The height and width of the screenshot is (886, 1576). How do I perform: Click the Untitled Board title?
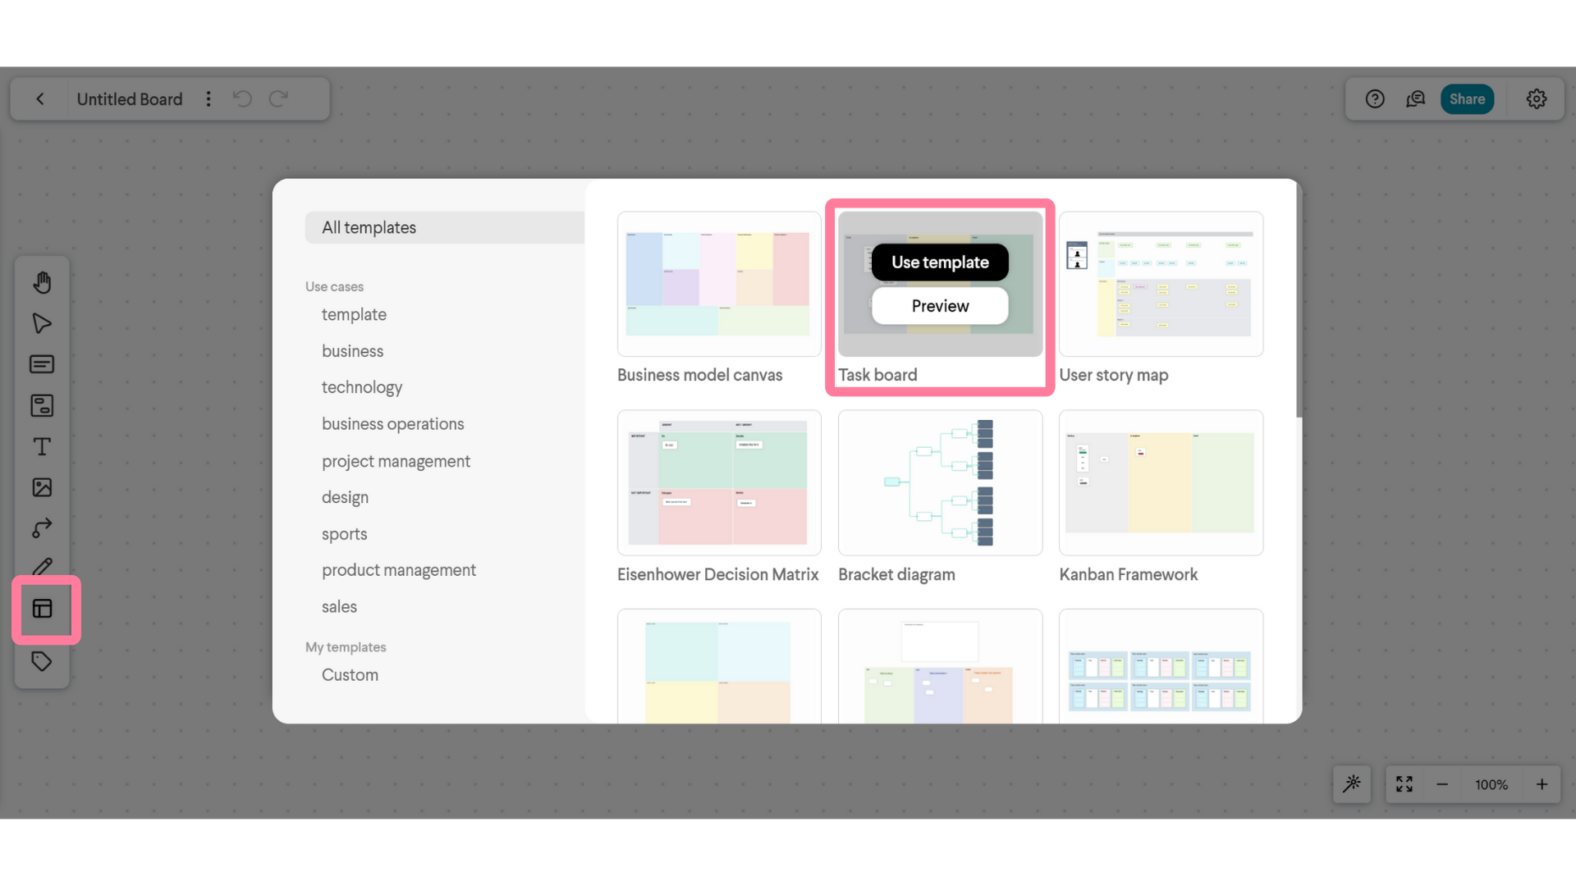pyautogui.click(x=130, y=99)
